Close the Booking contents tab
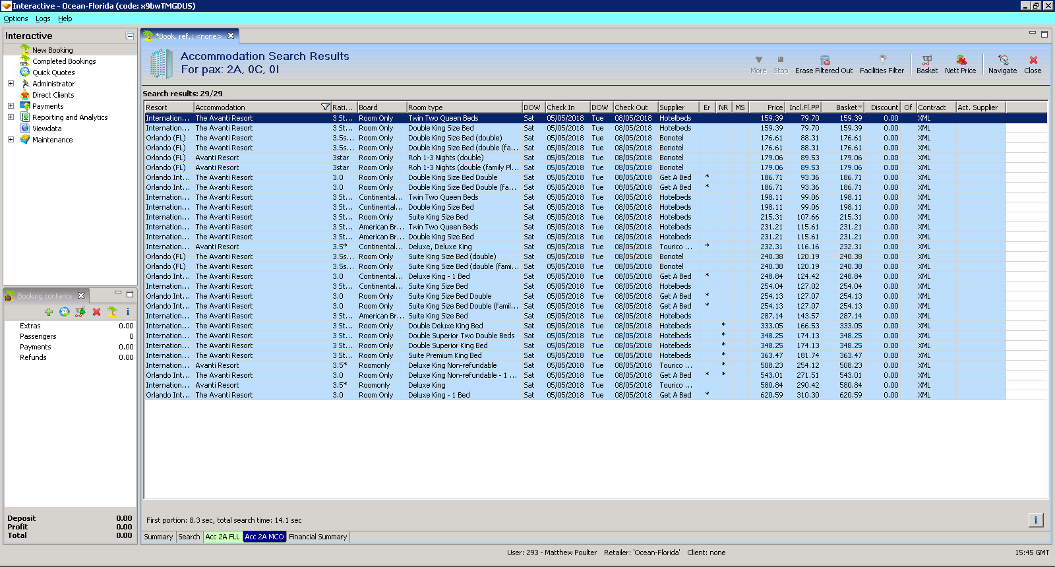 tap(81, 295)
